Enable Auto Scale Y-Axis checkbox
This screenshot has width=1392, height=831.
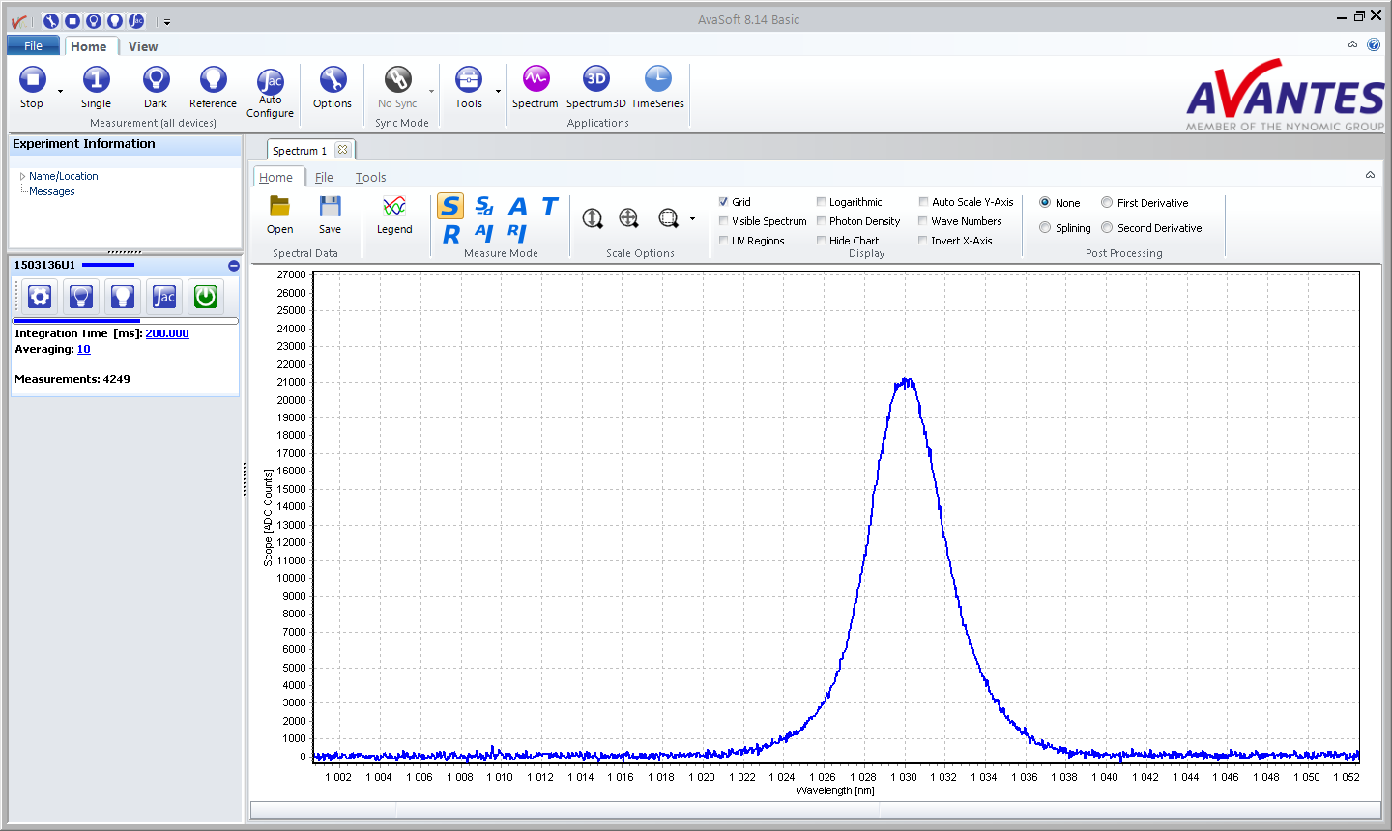923,202
